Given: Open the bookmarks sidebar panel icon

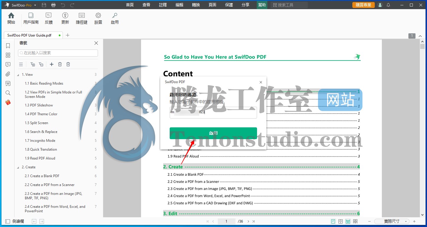Looking at the screenshot, I should [x=8, y=46].
